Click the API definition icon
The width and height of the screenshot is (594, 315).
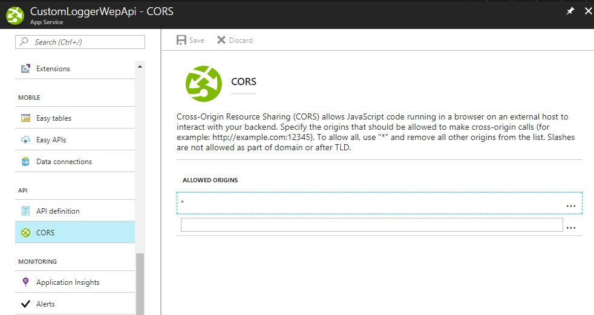point(25,211)
